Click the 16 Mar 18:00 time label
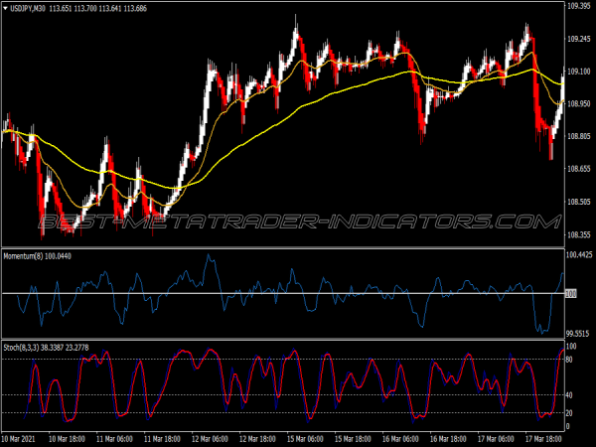Image resolution: width=596 pixels, height=447 pixels. (448, 439)
